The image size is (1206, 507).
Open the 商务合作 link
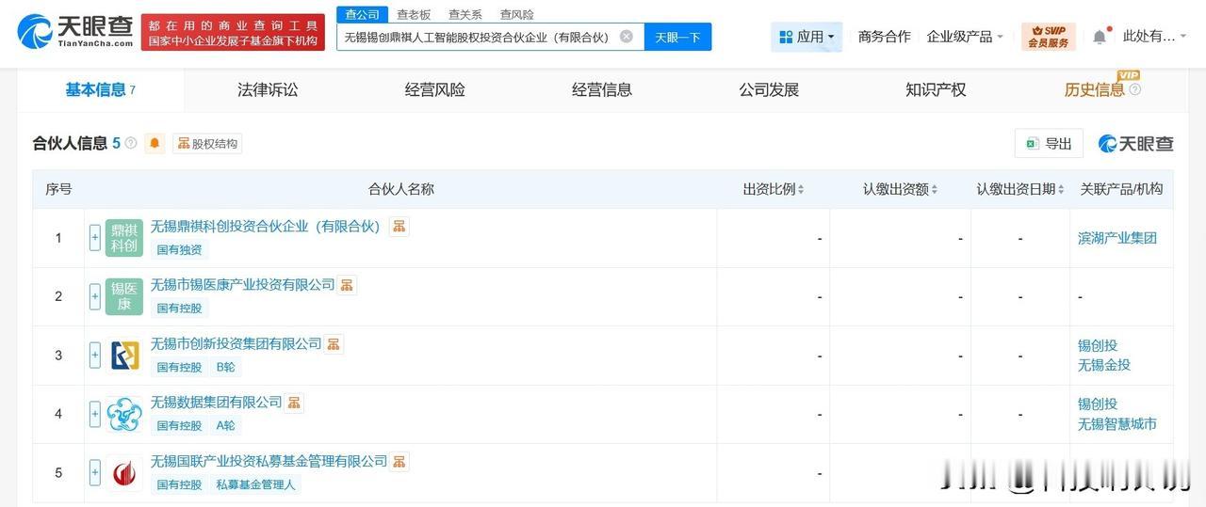[x=884, y=37]
